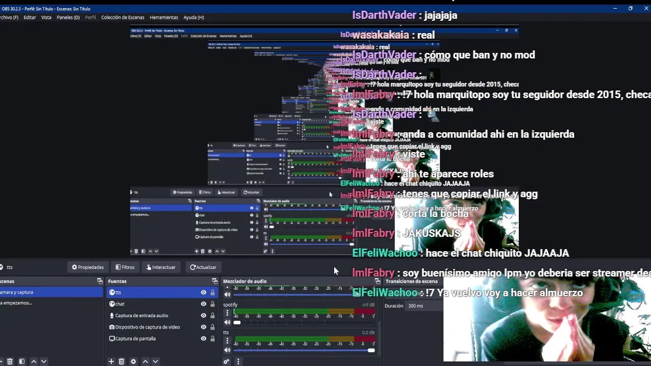Hide the chat source with its eye
651x366 pixels.
click(x=203, y=304)
